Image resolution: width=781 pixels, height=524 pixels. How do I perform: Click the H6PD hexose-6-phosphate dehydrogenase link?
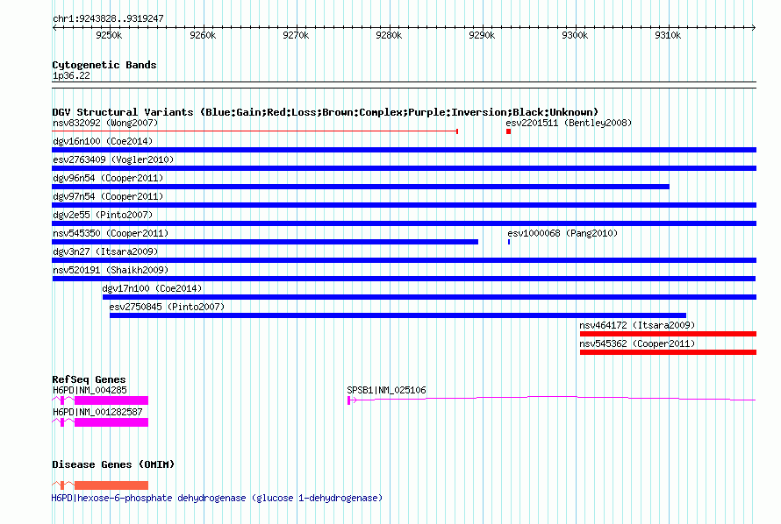[217, 498]
